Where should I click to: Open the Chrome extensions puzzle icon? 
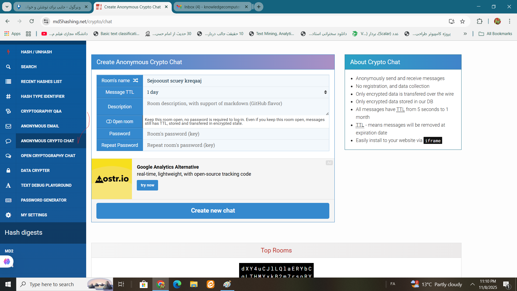pos(480,22)
